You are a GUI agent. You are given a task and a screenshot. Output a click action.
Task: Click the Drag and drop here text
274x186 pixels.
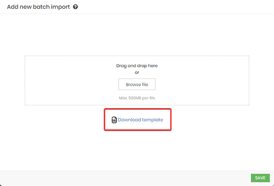tap(137, 66)
